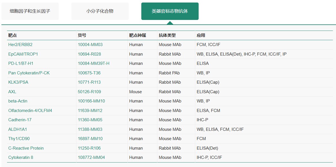This screenshot has width=336, height=167.
Task: Switch to 细胞因子和生长因子 tab
Action: [30, 11]
